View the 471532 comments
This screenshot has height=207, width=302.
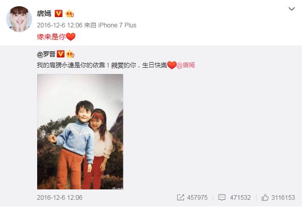click(241, 198)
